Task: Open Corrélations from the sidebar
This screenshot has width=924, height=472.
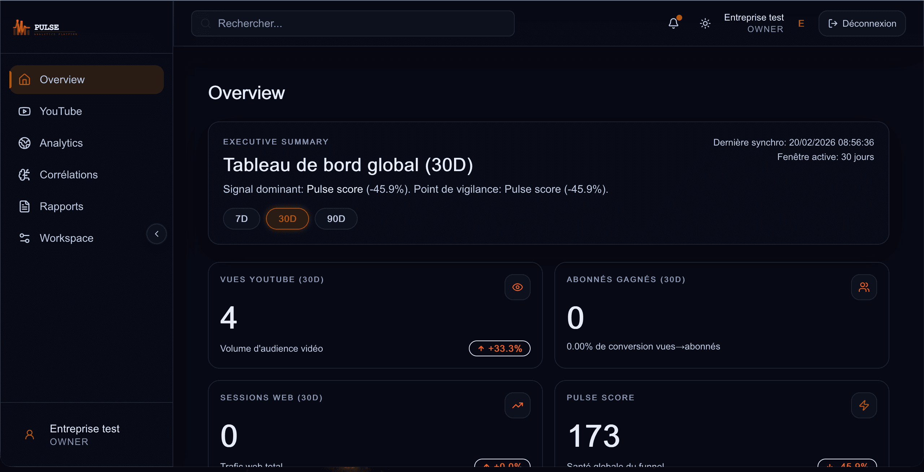Action: [x=68, y=175]
